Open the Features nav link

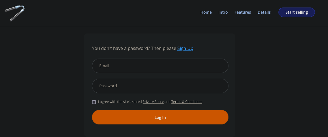(x=243, y=12)
